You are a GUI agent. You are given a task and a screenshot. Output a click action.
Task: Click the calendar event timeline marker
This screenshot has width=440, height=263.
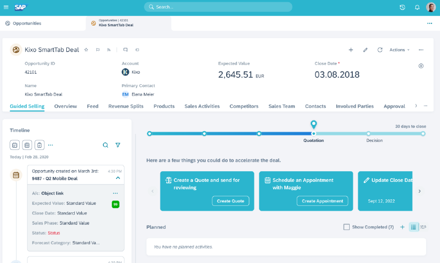point(16,176)
